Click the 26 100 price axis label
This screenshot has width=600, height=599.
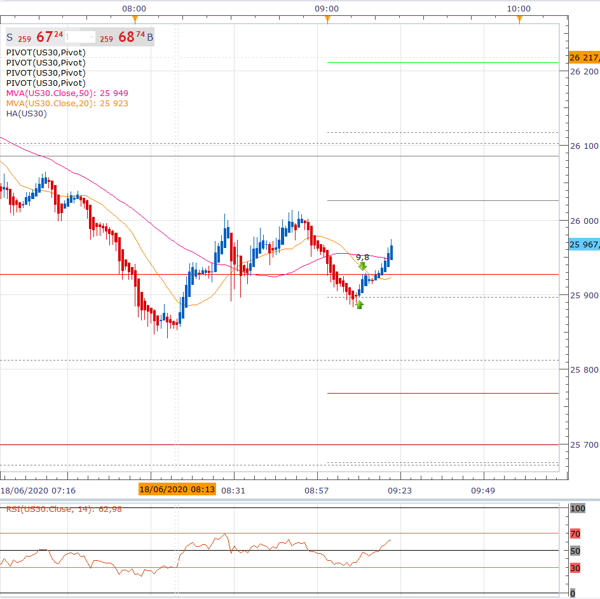pos(584,146)
